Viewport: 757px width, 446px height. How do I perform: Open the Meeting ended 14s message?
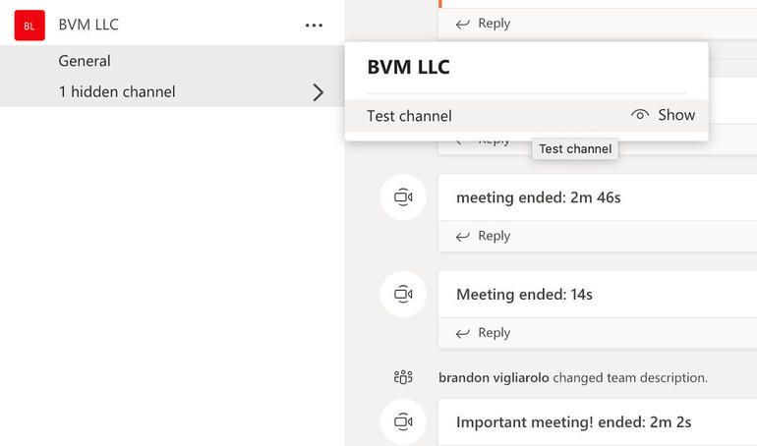pyautogui.click(x=524, y=294)
